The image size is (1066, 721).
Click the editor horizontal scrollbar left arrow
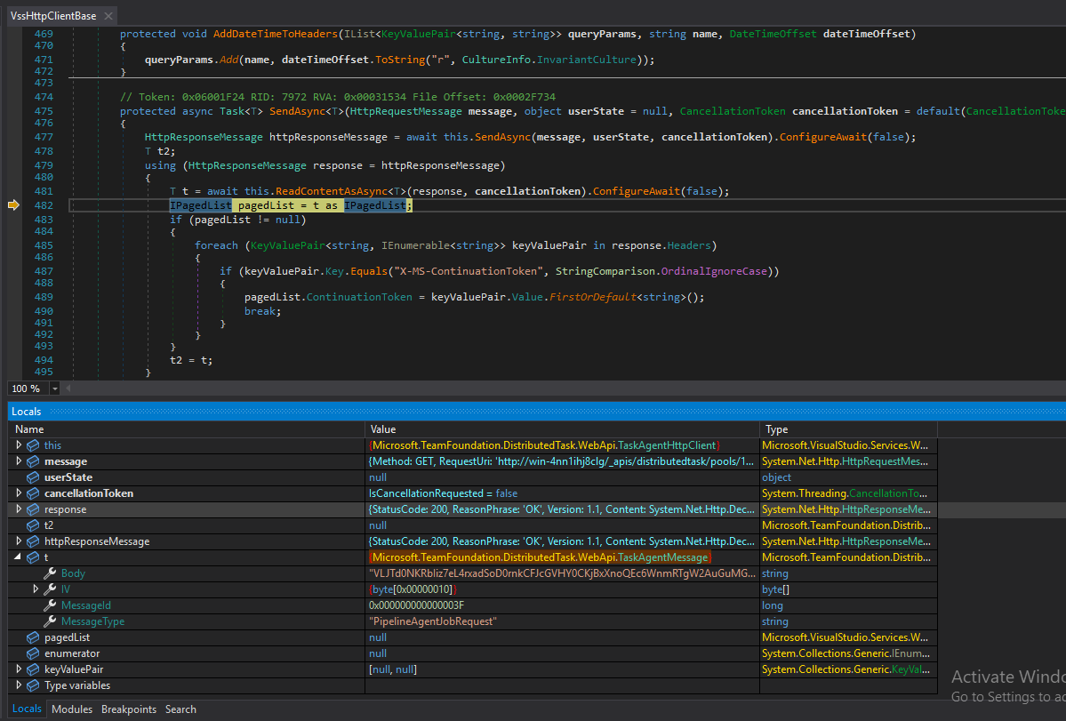(68, 389)
